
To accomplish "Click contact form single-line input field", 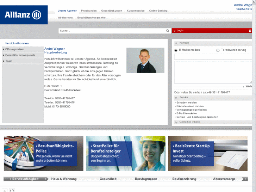I will point(213,57).
